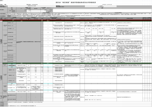Image resolution: width=152 pixels, height=107 pixels.
Task: Select the second dark green subtotal row
Action: 77,63
